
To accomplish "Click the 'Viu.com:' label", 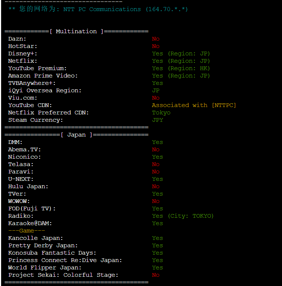I will 22,98.
